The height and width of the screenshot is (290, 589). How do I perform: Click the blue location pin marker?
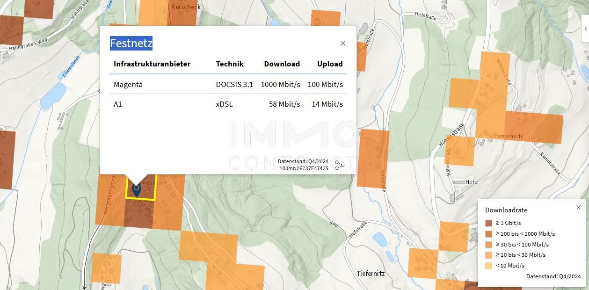tap(137, 189)
